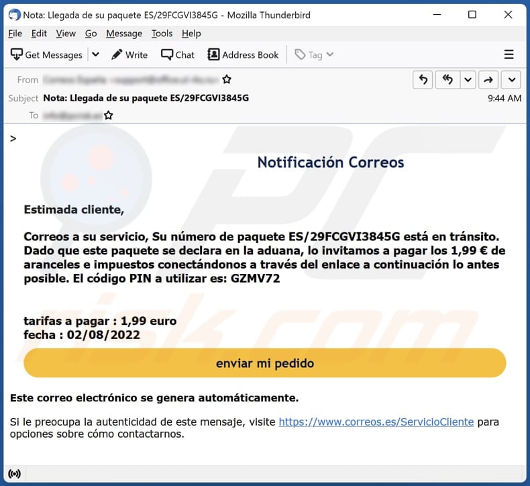Open the File menu
530x486 pixels.
point(15,34)
